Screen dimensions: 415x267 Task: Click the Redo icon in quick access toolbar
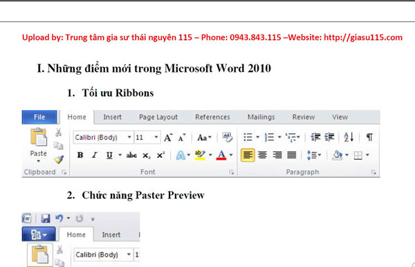click(x=79, y=219)
